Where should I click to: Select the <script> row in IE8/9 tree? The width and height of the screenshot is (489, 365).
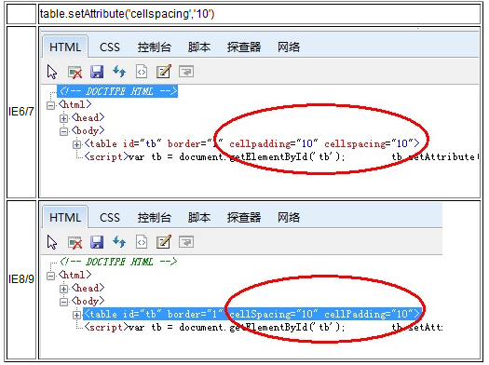point(264,327)
